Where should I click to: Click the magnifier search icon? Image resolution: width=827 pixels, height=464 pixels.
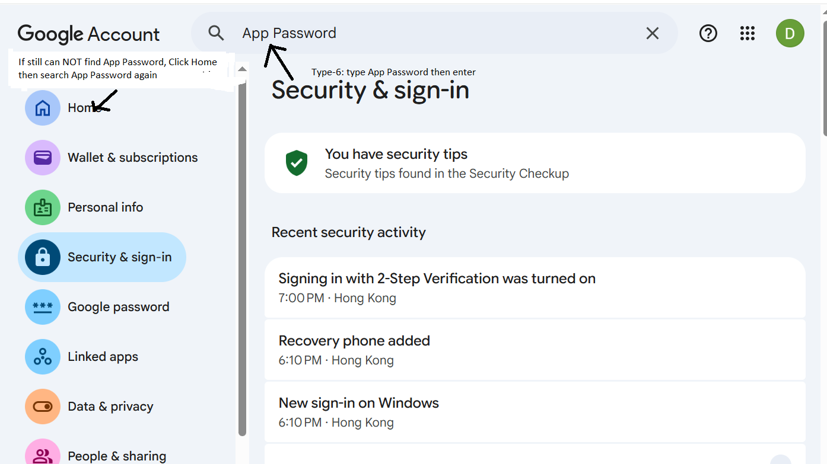click(217, 33)
